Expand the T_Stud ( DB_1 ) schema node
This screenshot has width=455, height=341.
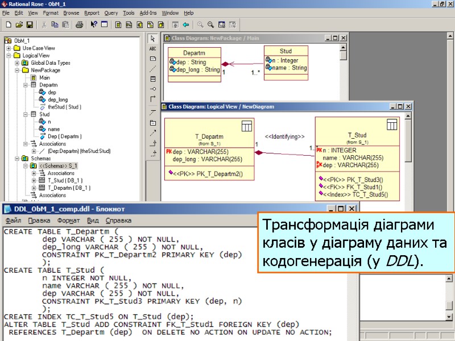[34, 180]
